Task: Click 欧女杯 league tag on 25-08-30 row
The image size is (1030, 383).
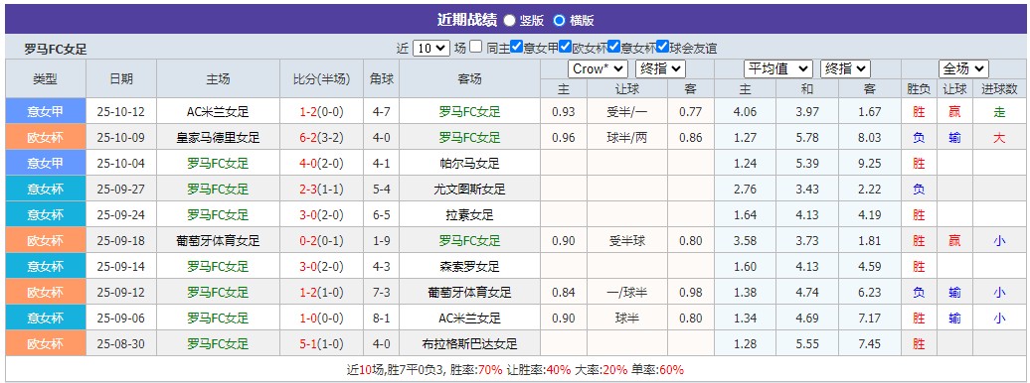Action: pyautogui.click(x=46, y=344)
